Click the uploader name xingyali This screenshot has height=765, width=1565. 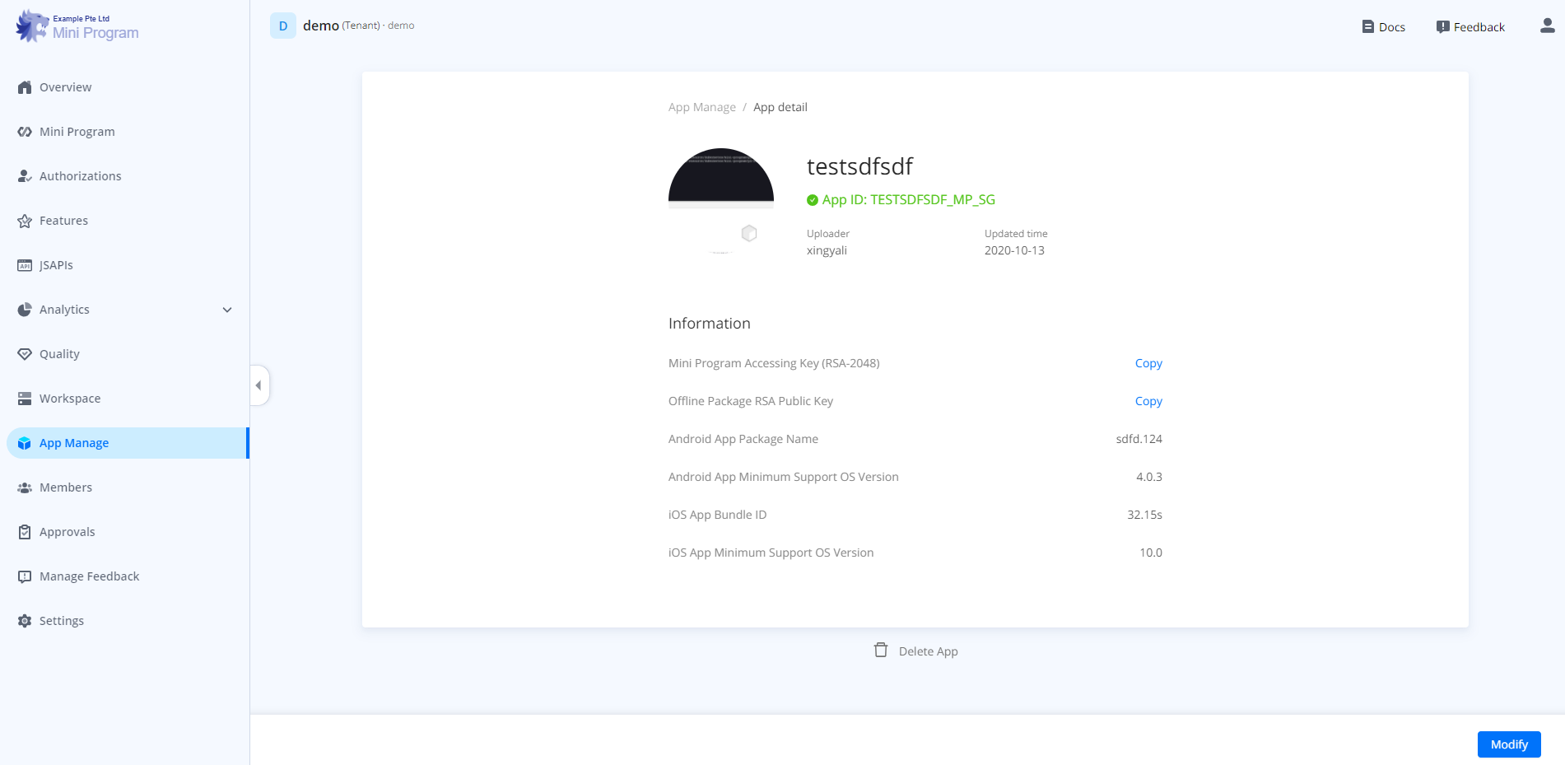tap(827, 250)
